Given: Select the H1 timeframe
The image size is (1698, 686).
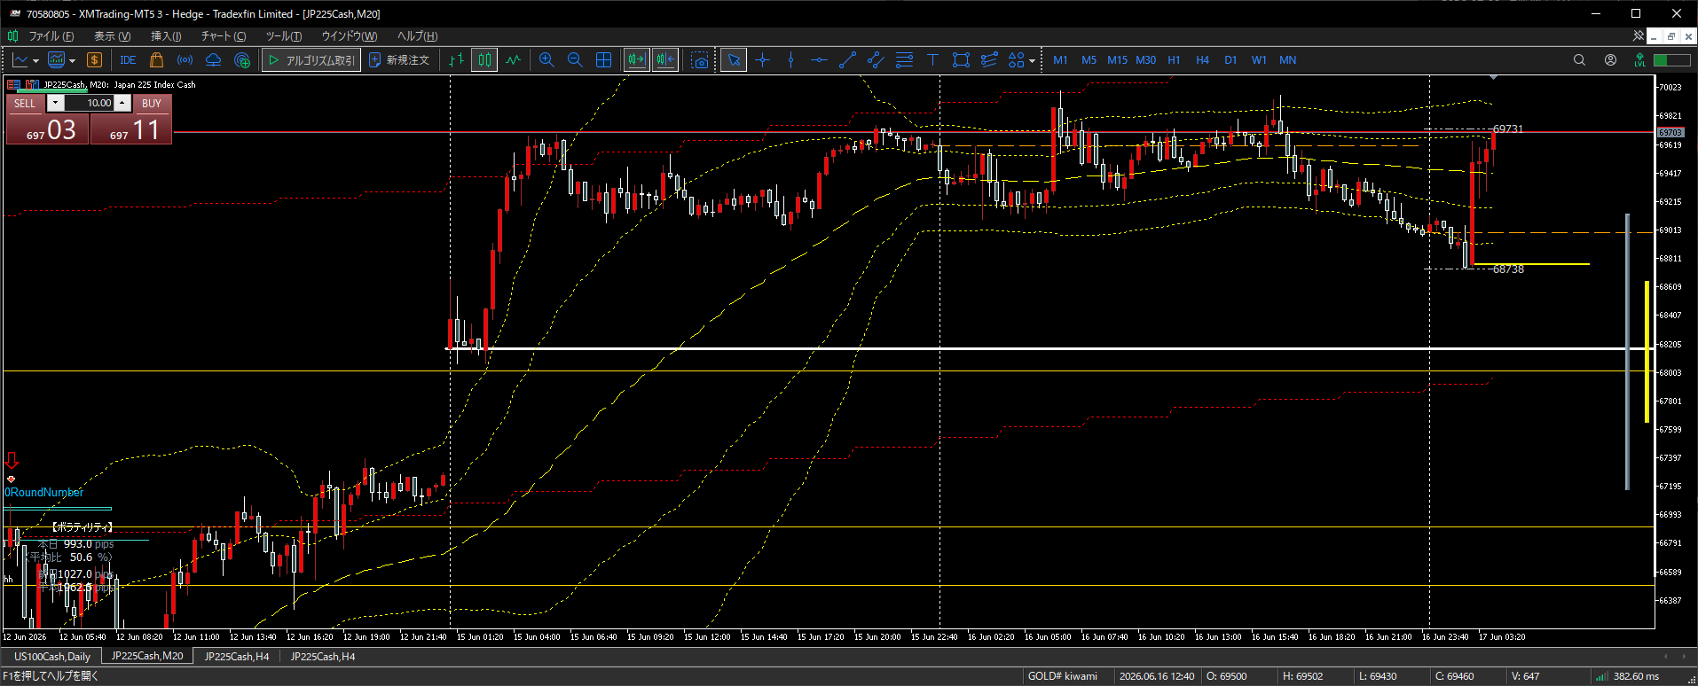Looking at the screenshot, I should [x=1174, y=60].
